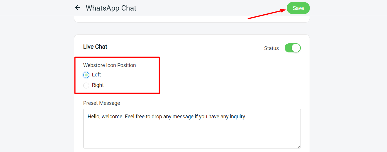Click the Status label text
This screenshot has height=152, width=387.
[x=271, y=48]
